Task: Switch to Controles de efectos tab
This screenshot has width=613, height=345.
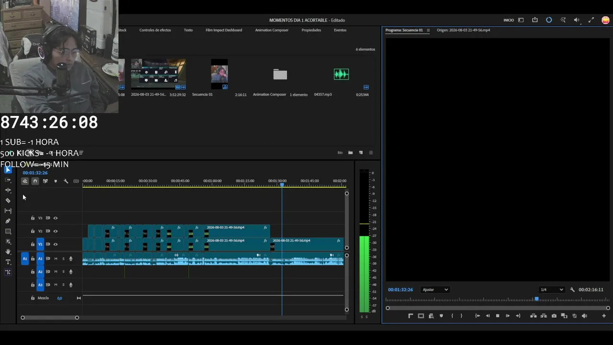Action: point(155,30)
